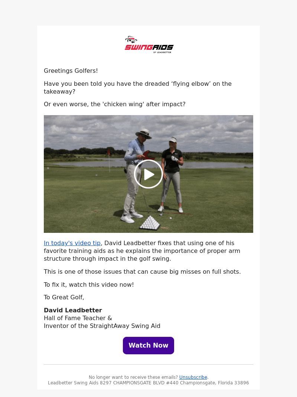The height and width of the screenshot is (397, 297).
Task: Click the 'chicken wing' sentence
Action: point(115,104)
